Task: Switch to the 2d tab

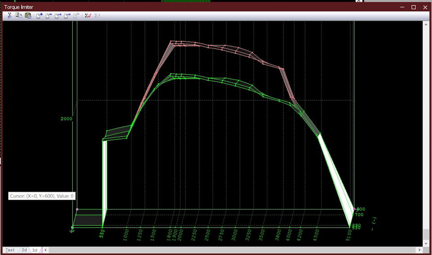Action: pyautogui.click(x=24, y=250)
